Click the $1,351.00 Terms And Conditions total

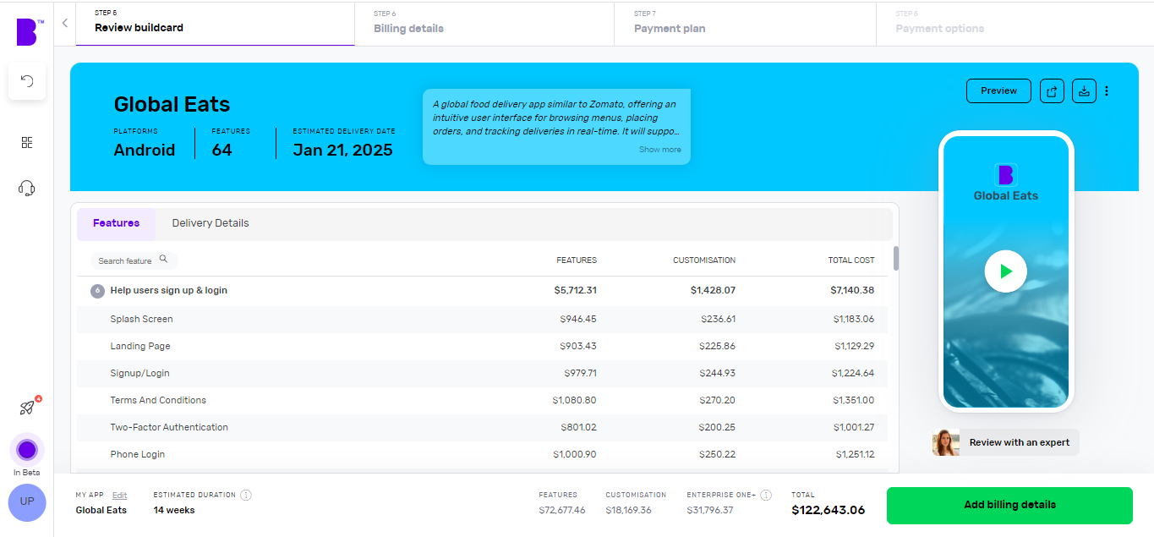pos(854,400)
